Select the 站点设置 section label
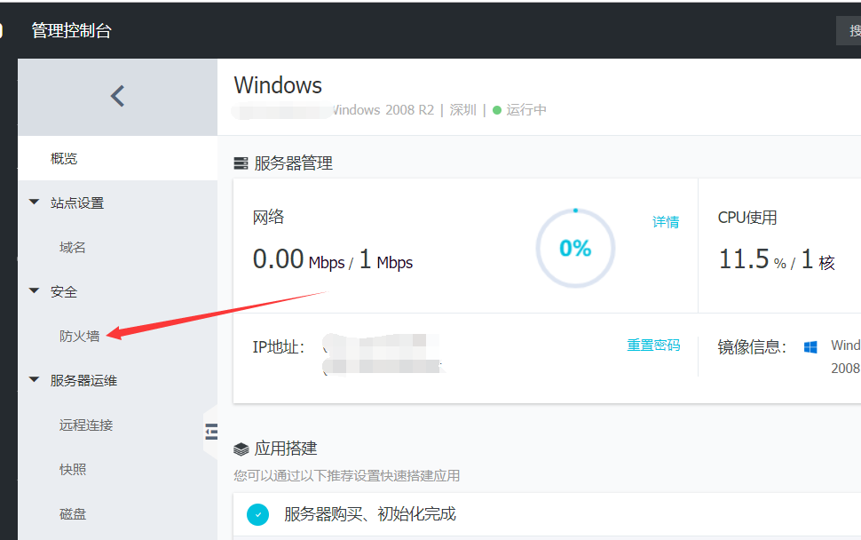The width and height of the screenshot is (861, 540). pos(77,202)
